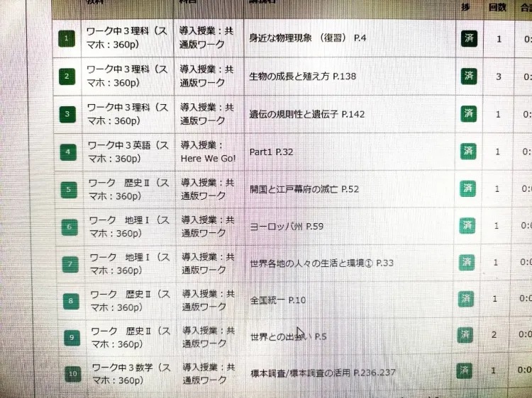Click 済 status badge for Part1 P.32
The height and width of the screenshot is (398, 532).
[x=467, y=151]
